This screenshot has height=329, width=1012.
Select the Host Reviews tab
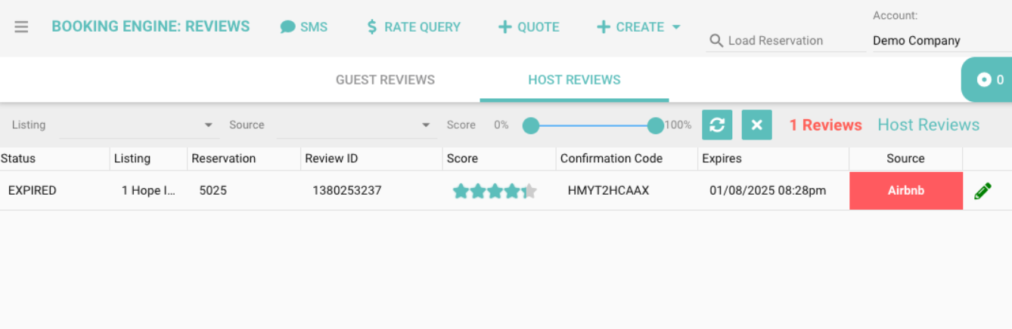click(574, 80)
